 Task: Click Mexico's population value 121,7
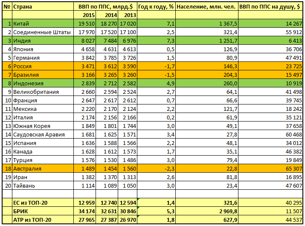(207, 109)
